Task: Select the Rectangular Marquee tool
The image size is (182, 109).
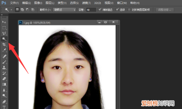Action: tap(4, 28)
